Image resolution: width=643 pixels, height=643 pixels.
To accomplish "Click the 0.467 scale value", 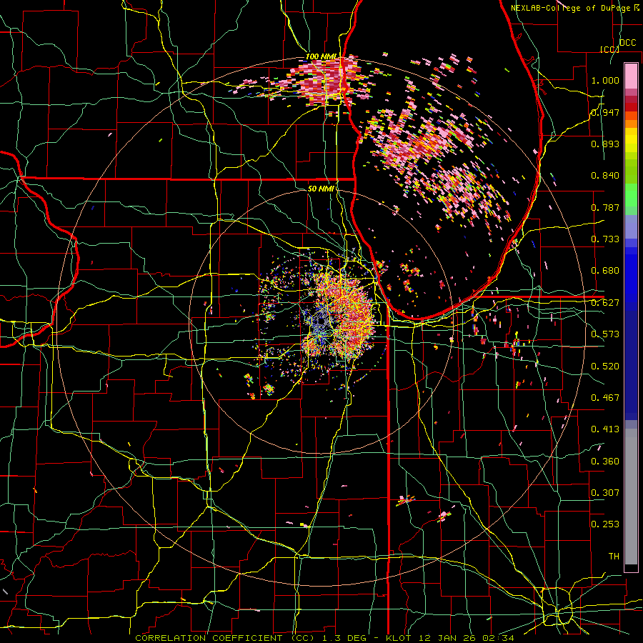I will (605, 398).
